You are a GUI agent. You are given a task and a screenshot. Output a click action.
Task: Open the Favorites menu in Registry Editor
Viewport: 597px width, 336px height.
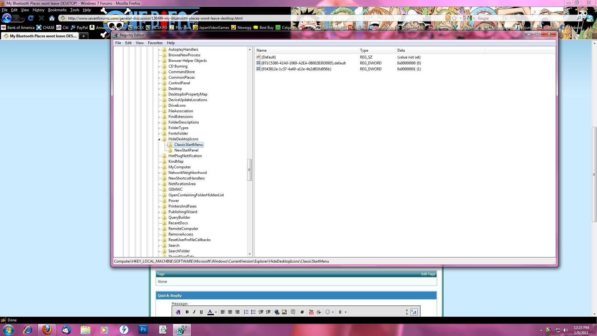pos(155,43)
